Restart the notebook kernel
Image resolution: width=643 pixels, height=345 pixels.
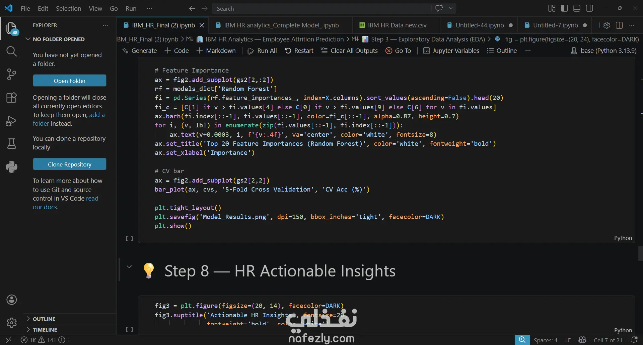tap(299, 50)
